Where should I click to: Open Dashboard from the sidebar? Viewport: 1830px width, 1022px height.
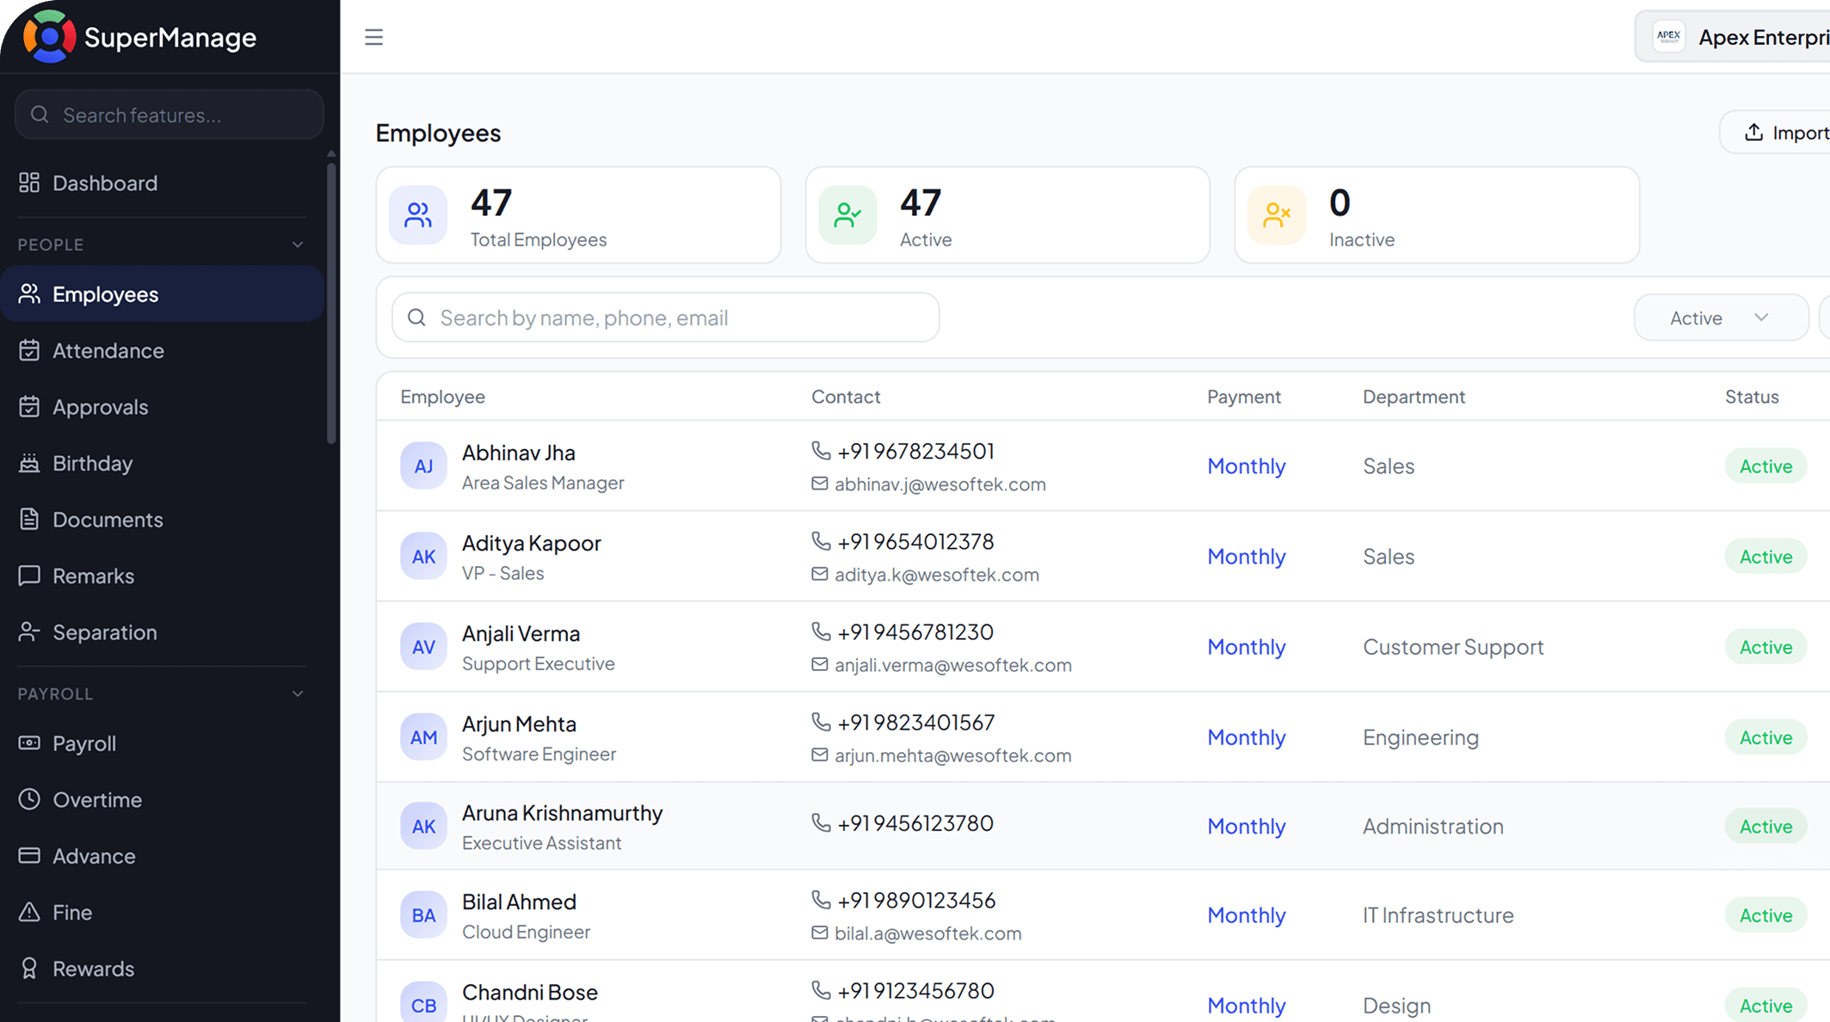tap(163, 182)
